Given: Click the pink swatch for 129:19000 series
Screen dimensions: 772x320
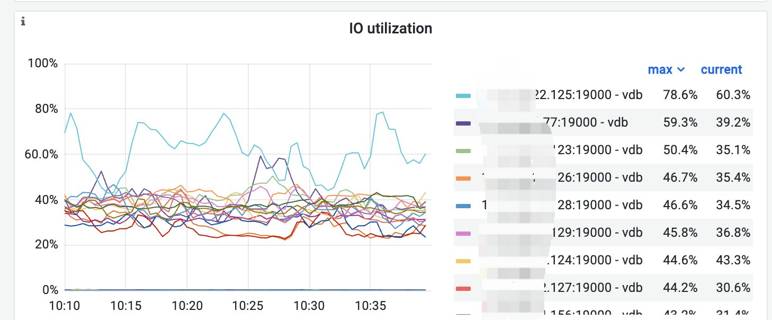Looking at the screenshot, I should [x=463, y=234].
